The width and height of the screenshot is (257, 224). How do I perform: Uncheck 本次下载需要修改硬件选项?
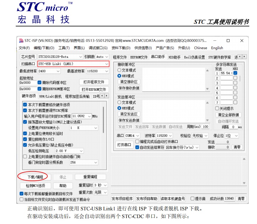25,105
